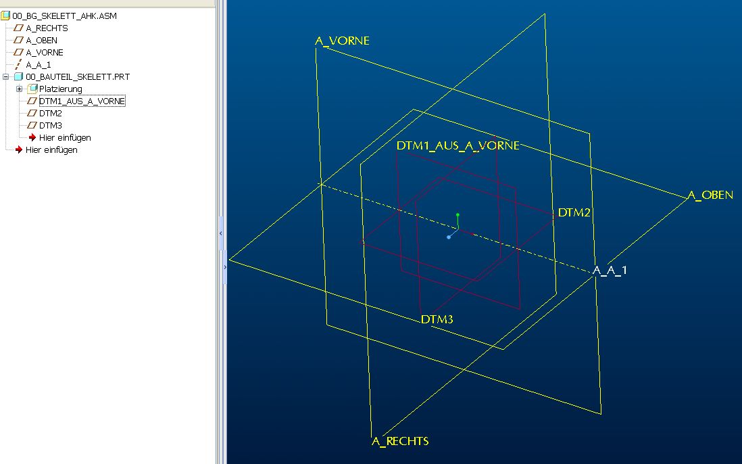This screenshot has width=742, height=464.
Task: Click the Platzierung folder icon
Action: [32, 89]
